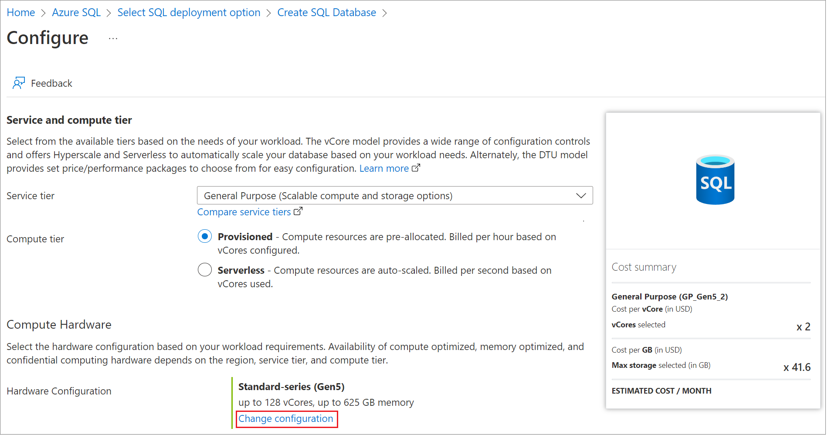The width and height of the screenshot is (828, 435).
Task: Choose a different service tier from the combo box
Action: click(394, 195)
